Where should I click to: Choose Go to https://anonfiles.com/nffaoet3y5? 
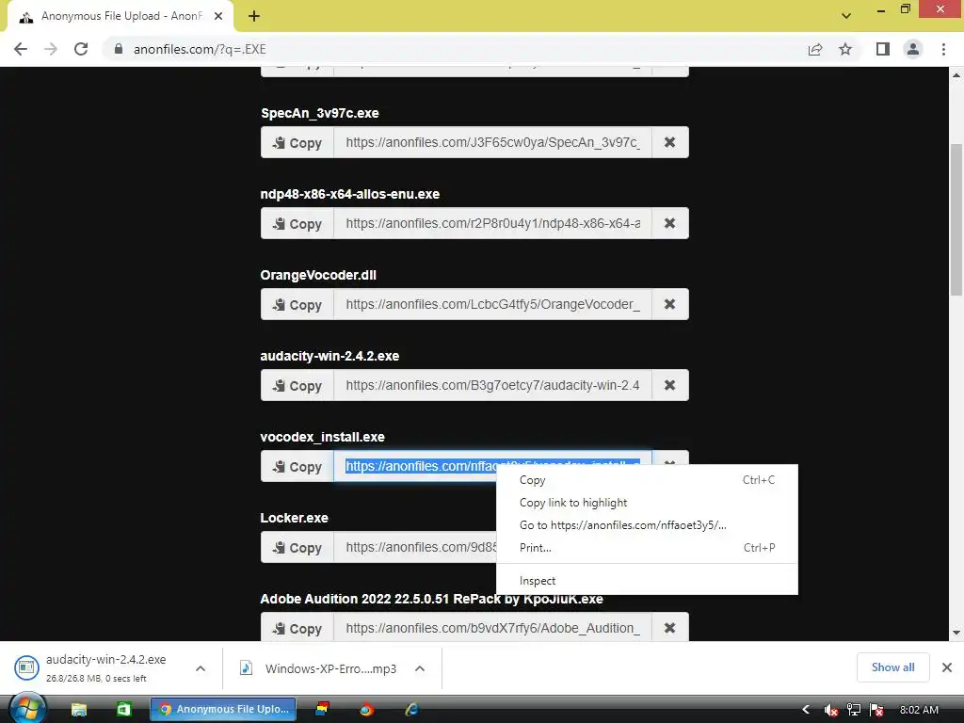point(647,525)
